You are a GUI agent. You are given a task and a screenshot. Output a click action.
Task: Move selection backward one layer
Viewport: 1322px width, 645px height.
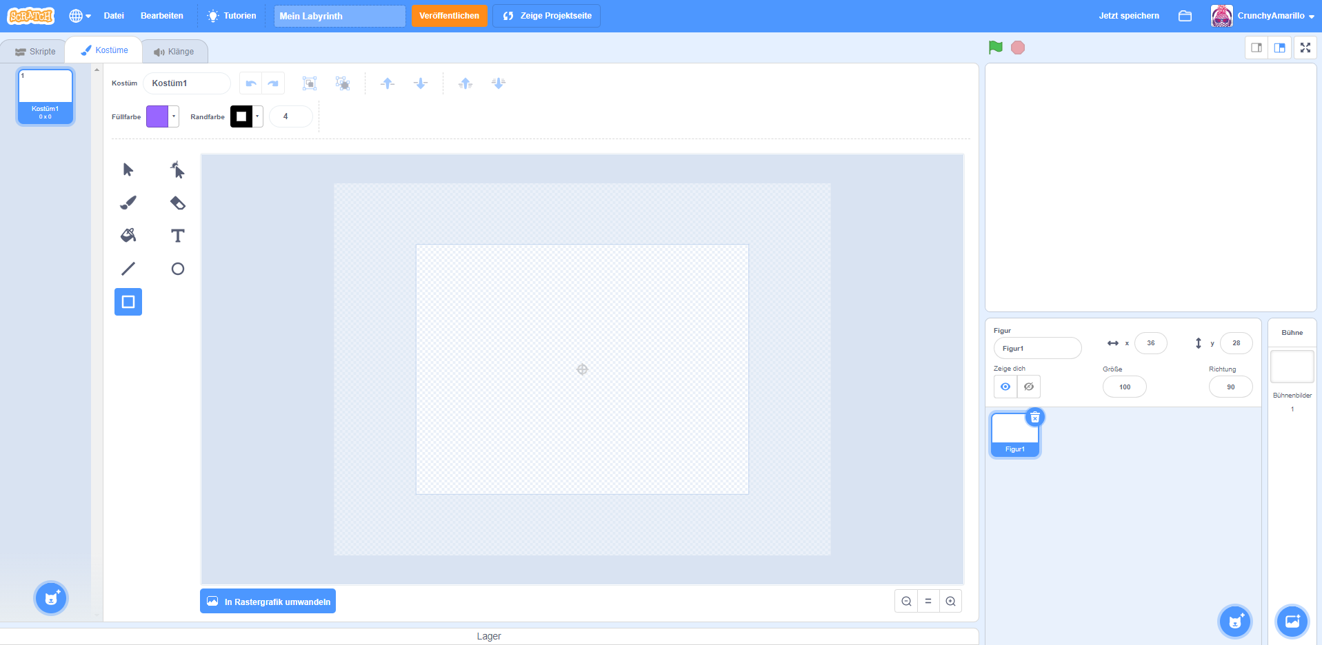[x=421, y=83]
